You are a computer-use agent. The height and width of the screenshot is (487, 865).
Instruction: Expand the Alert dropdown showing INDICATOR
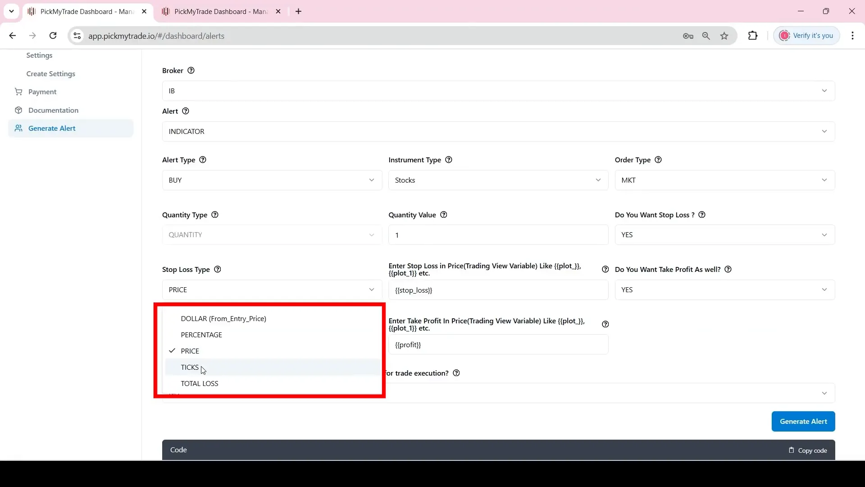tap(498, 132)
